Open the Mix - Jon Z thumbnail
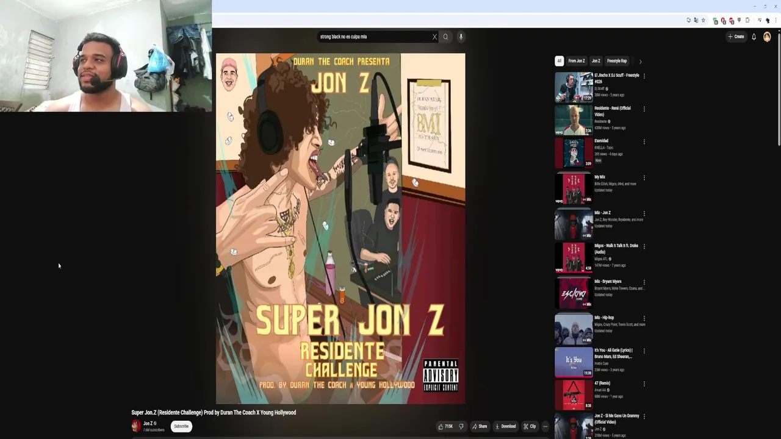This screenshot has height=439, width=781. (x=574, y=224)
